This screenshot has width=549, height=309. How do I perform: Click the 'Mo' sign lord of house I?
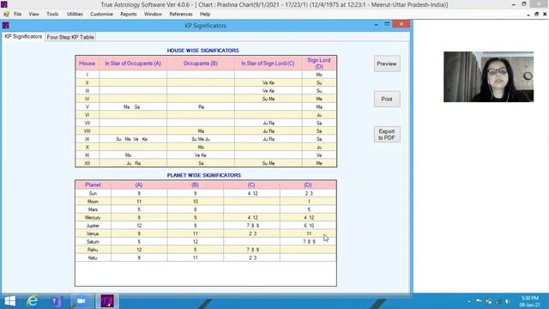319,75
